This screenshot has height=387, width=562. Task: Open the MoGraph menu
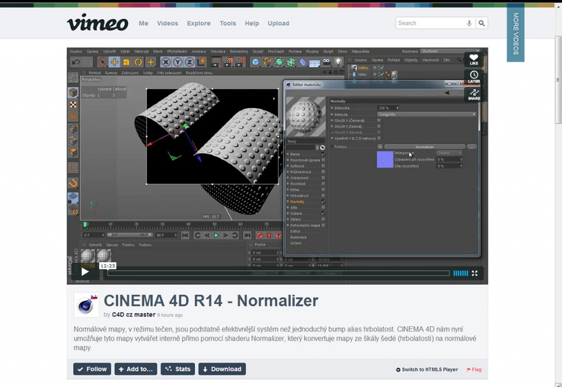276,52
